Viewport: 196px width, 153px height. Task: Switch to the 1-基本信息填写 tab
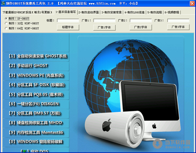pyautogui.click(x=66, y=12)
